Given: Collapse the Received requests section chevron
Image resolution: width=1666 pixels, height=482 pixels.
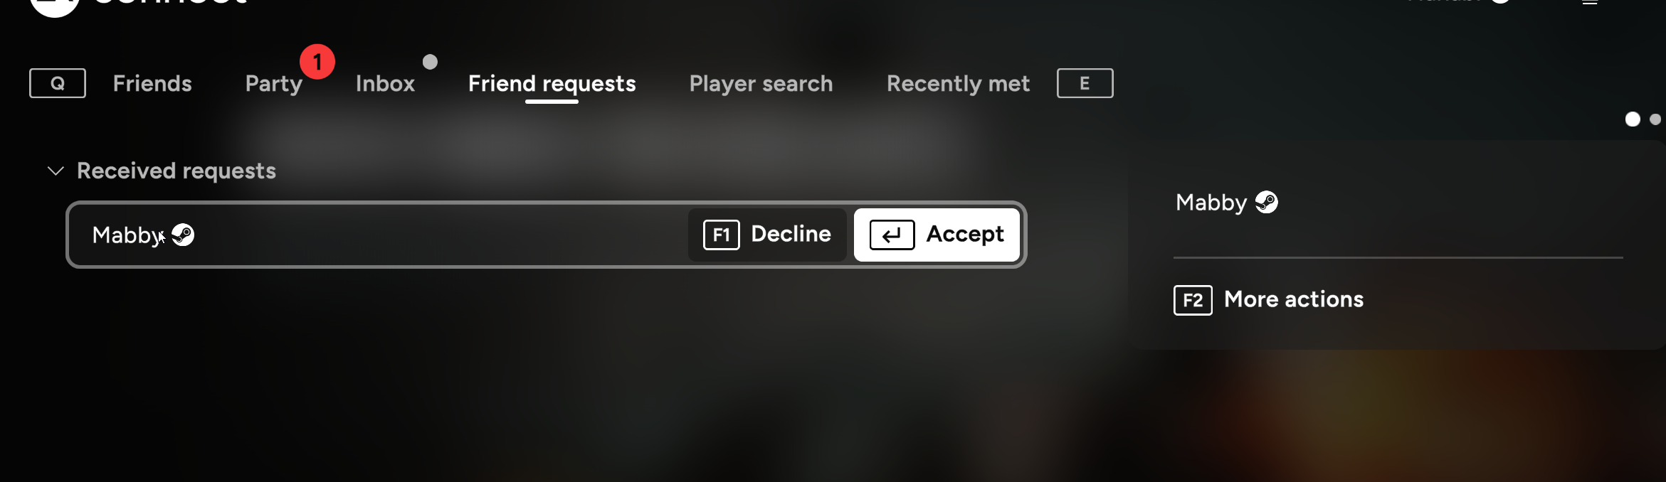Looking at the screenshot, I should [x=56, y=171].
